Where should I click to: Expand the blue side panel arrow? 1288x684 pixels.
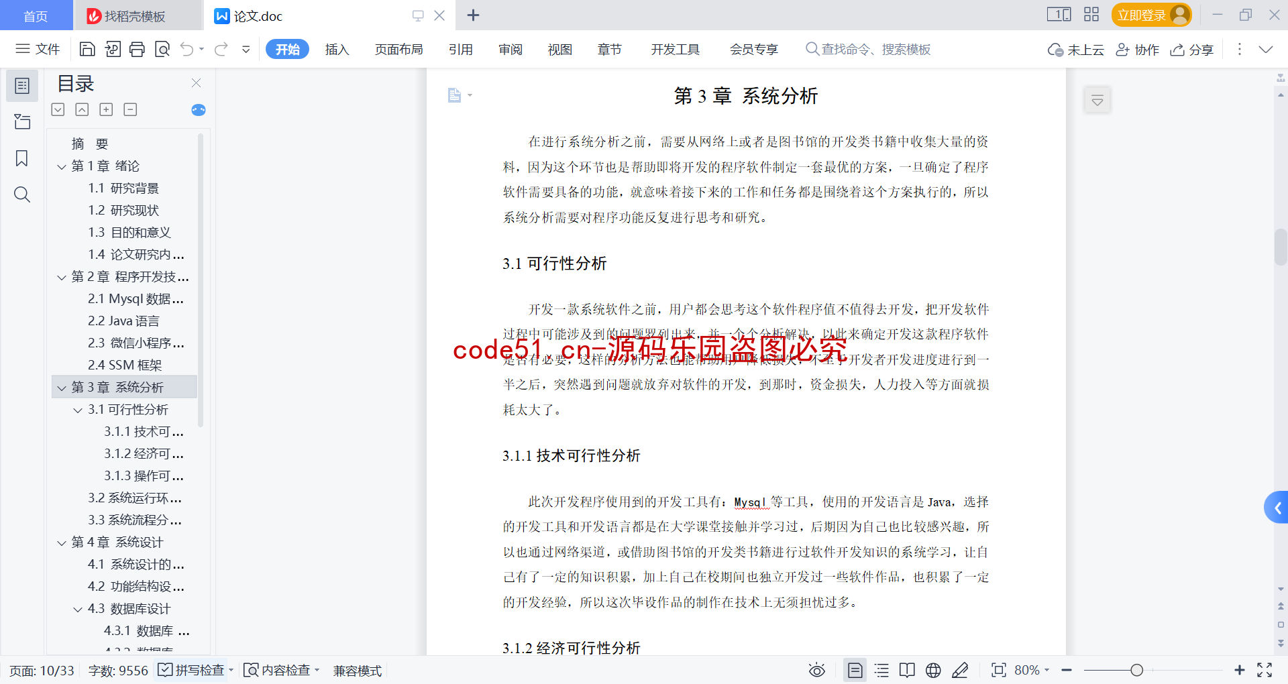pyautogui.click(x=1277, y=508)
